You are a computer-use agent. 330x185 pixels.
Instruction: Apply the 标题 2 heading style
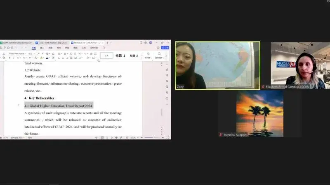[x=134, y=55]
